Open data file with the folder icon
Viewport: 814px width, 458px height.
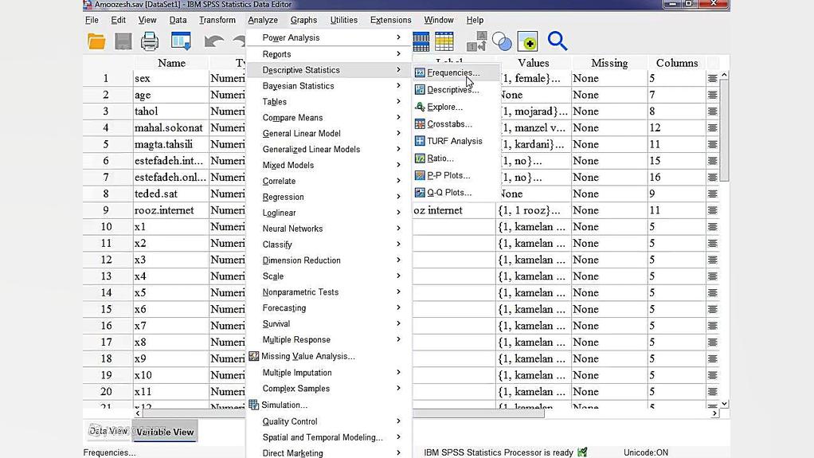96,41
